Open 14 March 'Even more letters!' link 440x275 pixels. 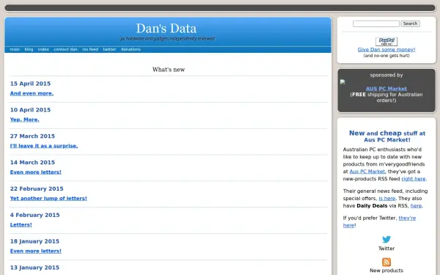[36, 172]
